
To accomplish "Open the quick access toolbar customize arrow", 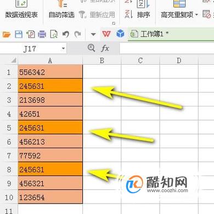I will (x=93, y=34).
